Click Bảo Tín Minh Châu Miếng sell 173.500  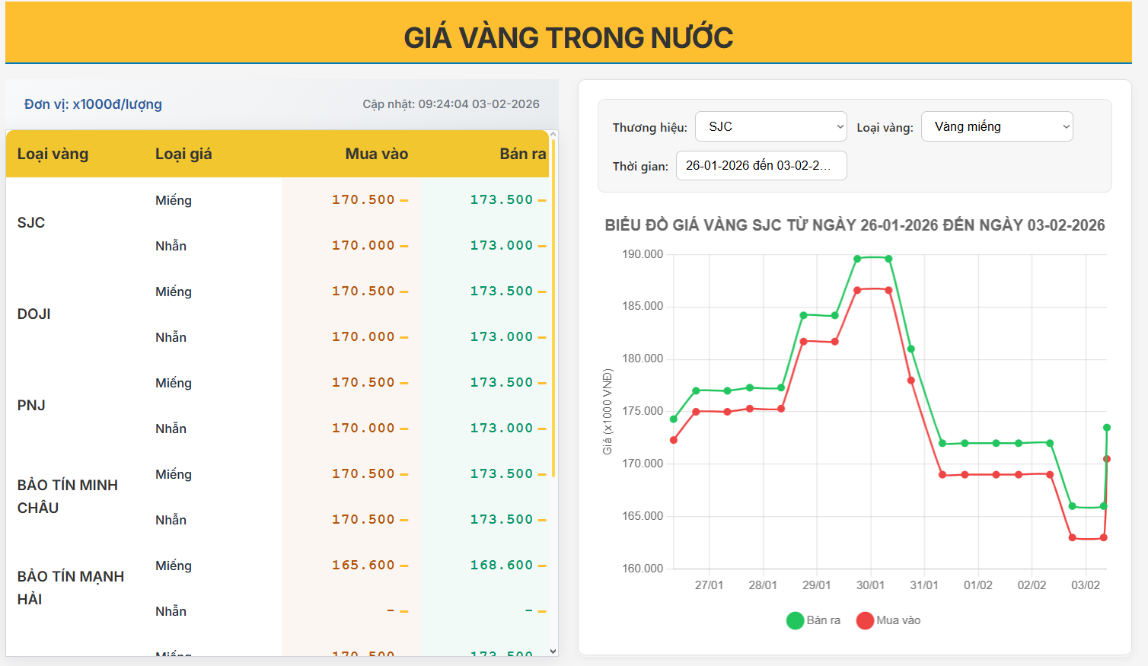(x=502, y=473)
